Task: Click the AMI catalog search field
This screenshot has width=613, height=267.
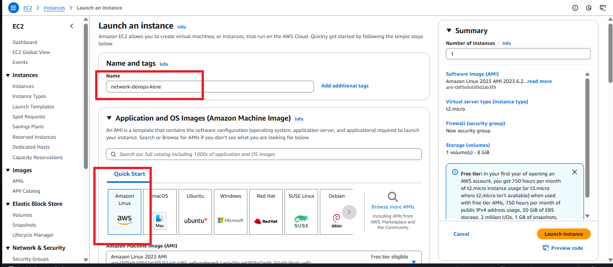Action: pos(264,154)
